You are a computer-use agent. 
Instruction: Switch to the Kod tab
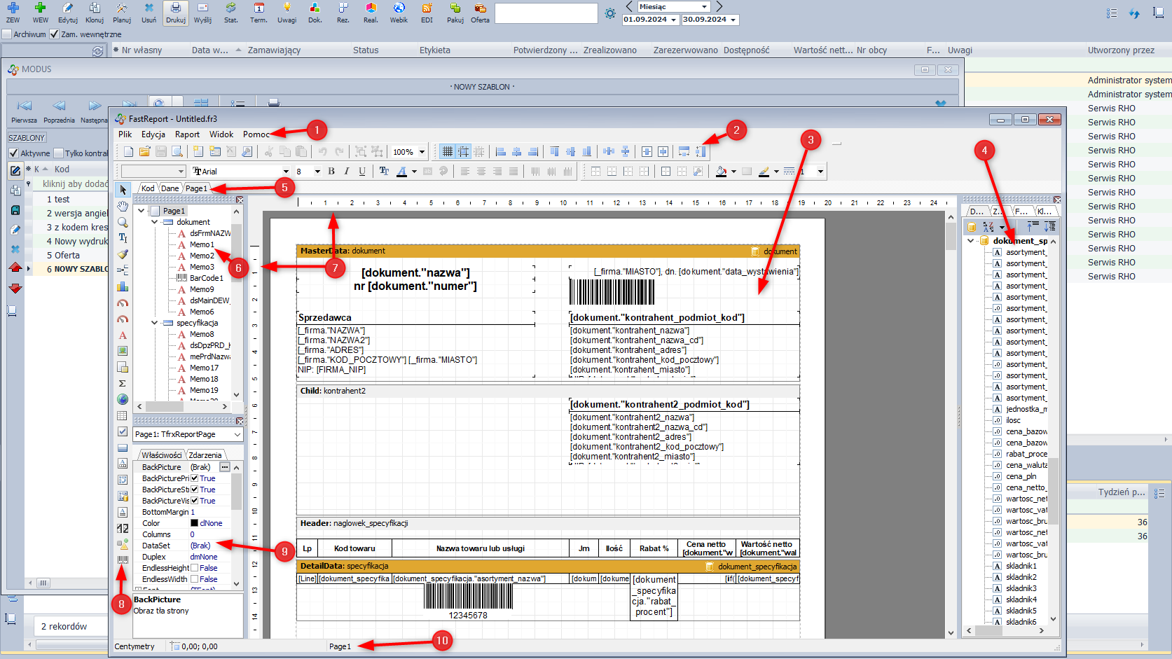(x=148, y=188)
